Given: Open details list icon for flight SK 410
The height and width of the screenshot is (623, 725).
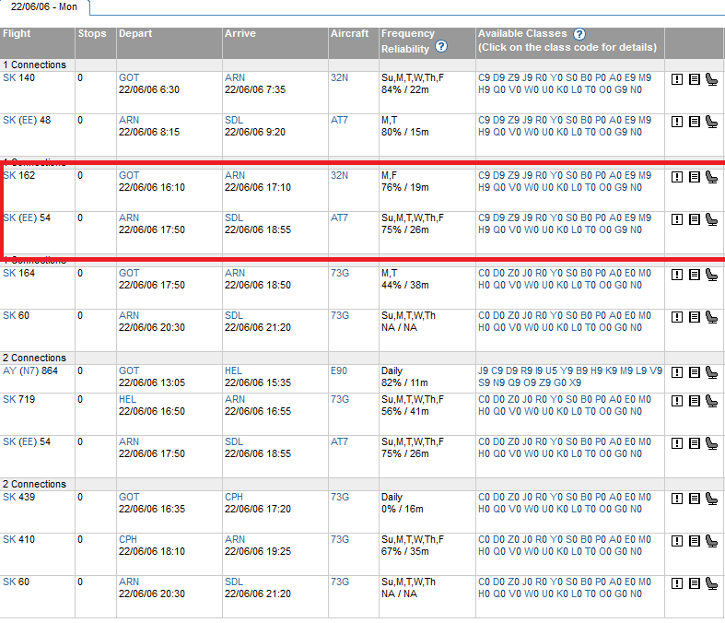Looking at the screenshot, I should (x=695, y=541).
